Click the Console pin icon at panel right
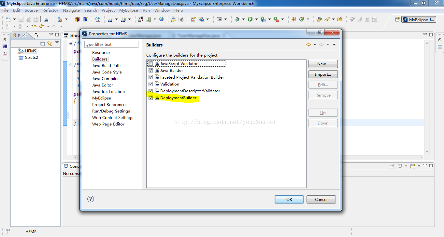 pyautogui.click(x=392, y=166)
